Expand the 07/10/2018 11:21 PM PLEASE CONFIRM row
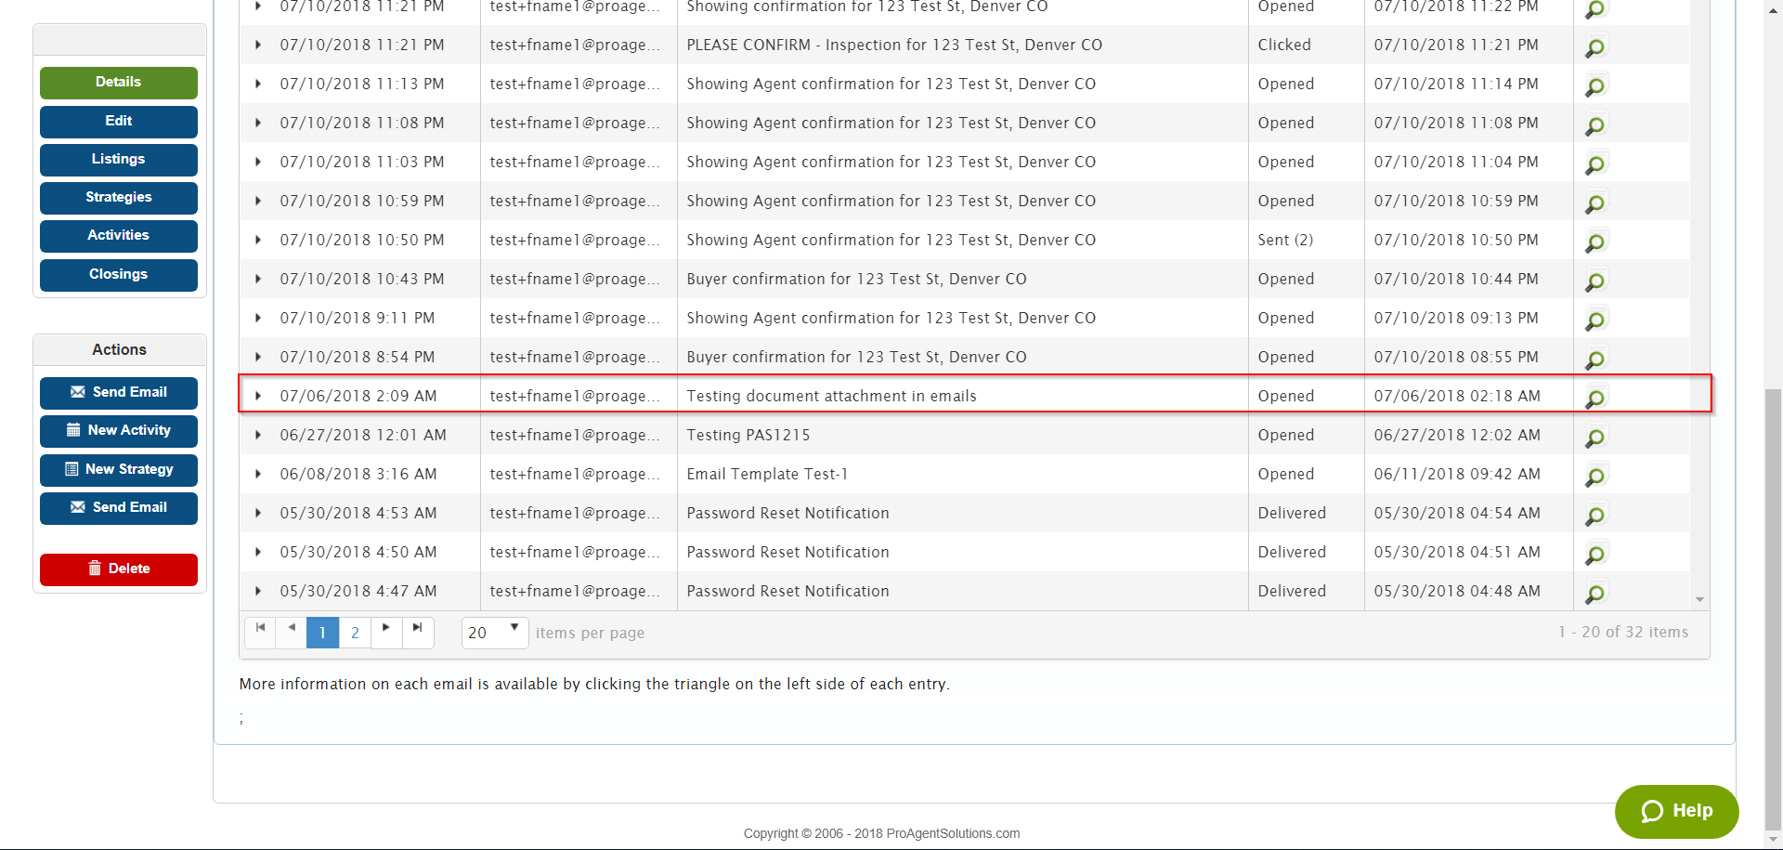The width and height of the screenshot is (1783, 850). pos(258,45)
